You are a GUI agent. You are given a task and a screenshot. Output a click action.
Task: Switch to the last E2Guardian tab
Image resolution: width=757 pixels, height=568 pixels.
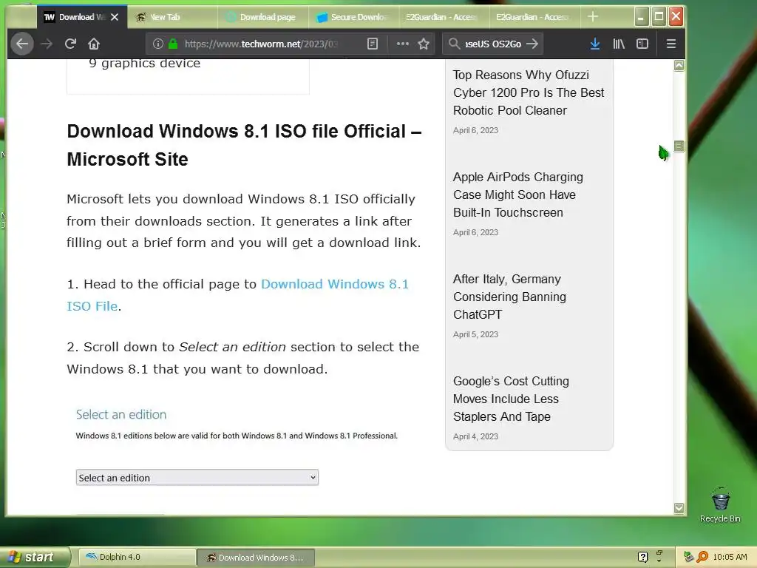coord(534,17)
